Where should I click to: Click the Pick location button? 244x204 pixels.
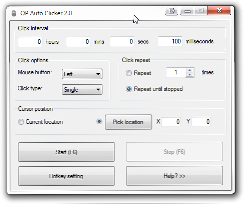[128, 122]
